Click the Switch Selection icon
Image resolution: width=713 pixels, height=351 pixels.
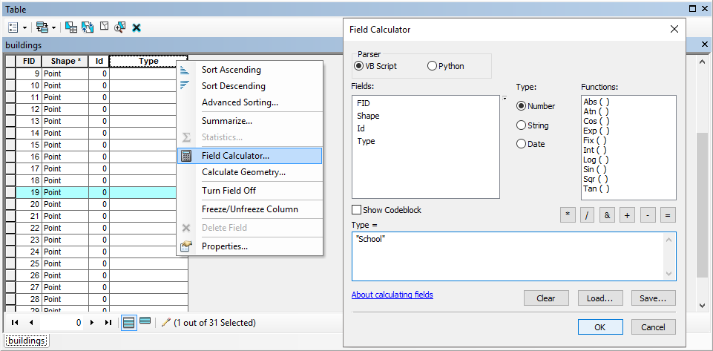[x=88, y=27]
